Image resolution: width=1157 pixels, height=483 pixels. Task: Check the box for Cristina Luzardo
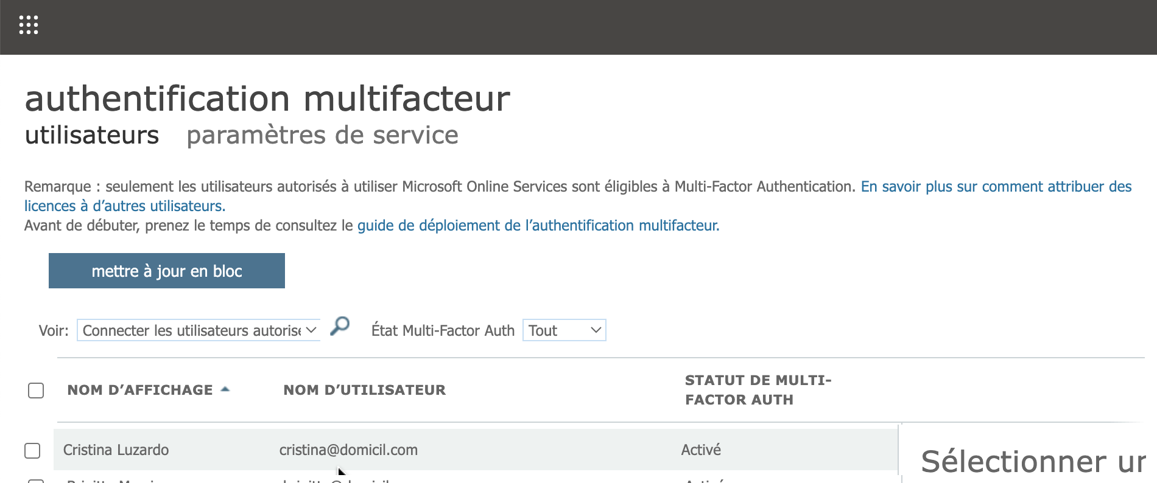click(x=32, y=451)
